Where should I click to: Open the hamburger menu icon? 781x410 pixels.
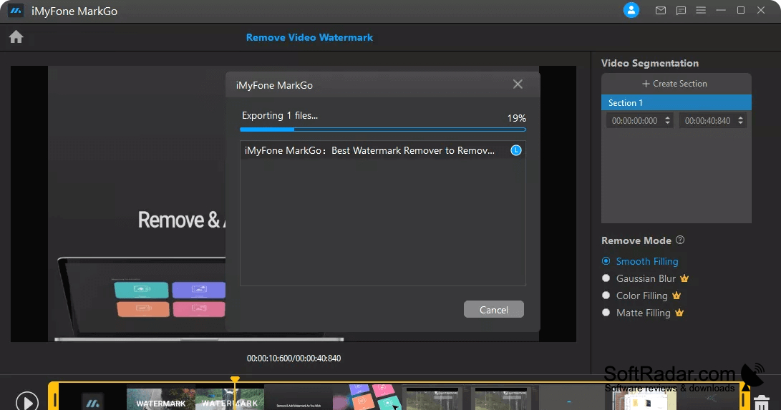(701, 10)
